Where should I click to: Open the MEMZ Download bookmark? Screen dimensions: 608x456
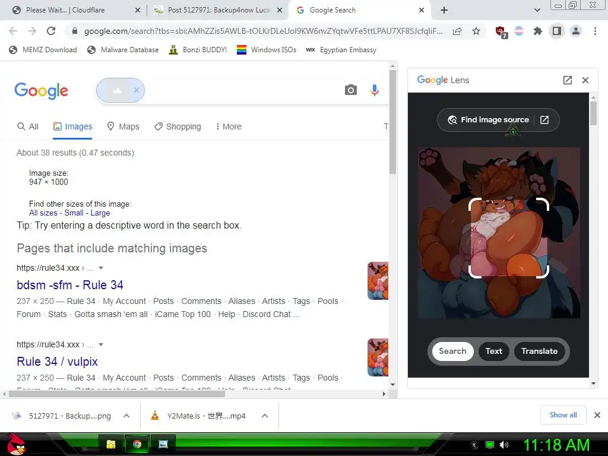pyautogui.click(x=43, y=50)
